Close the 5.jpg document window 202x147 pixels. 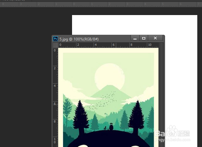(x=155, y=38)
